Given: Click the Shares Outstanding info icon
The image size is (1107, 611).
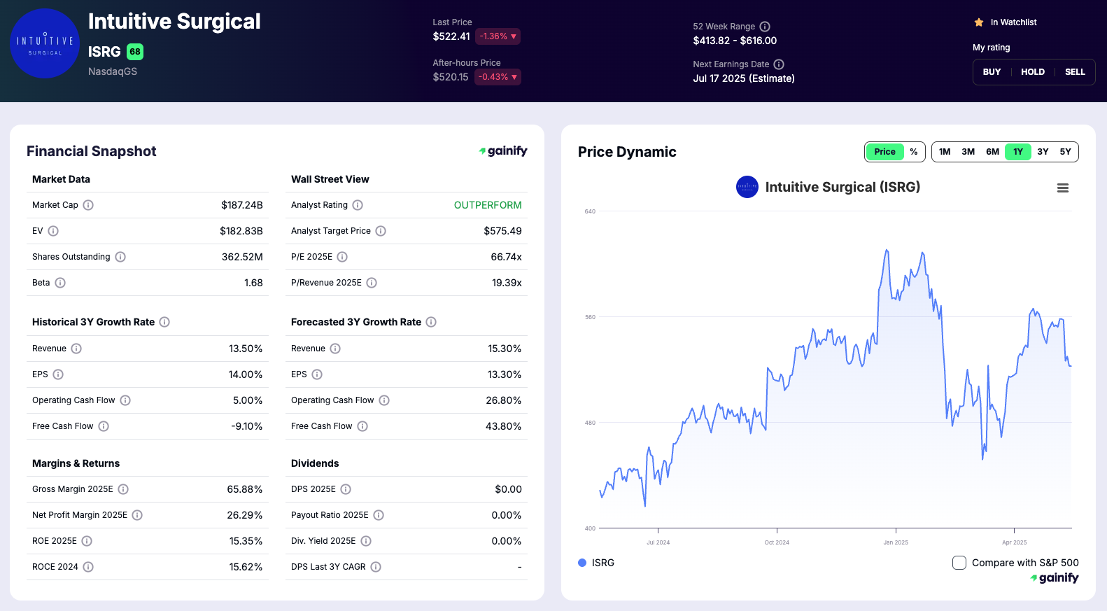Looking at the screenshot, I should click(x=120, y=257).
